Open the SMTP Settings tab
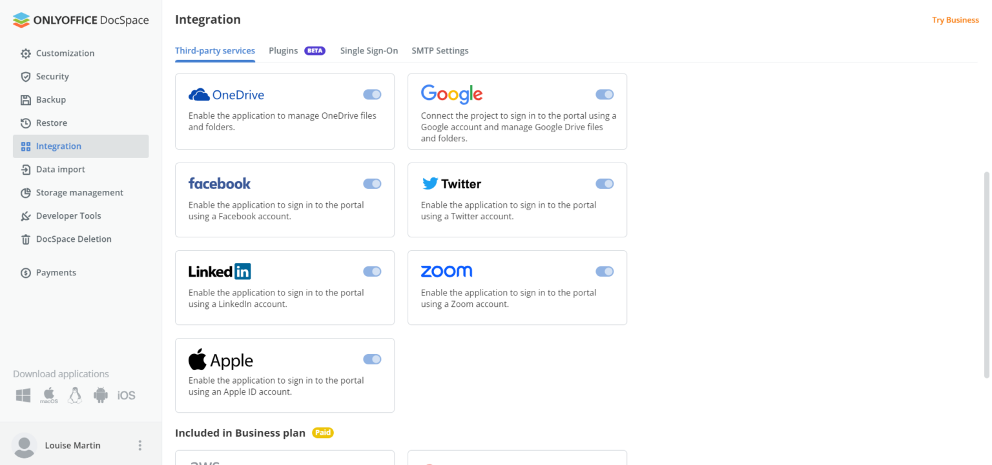The image size is (992, 465). (x=440, y=51)
